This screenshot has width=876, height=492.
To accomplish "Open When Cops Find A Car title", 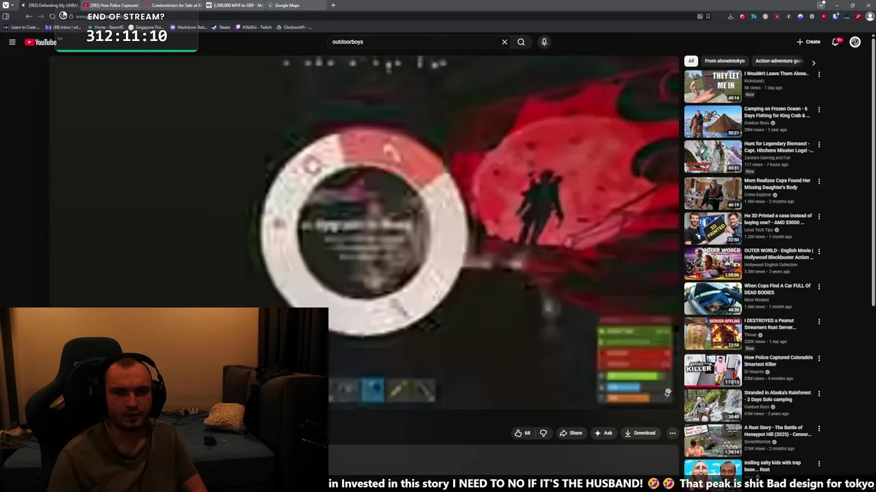I will point(777,289).
